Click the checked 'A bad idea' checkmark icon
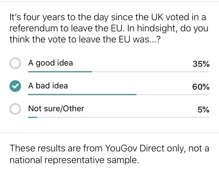 15,86
